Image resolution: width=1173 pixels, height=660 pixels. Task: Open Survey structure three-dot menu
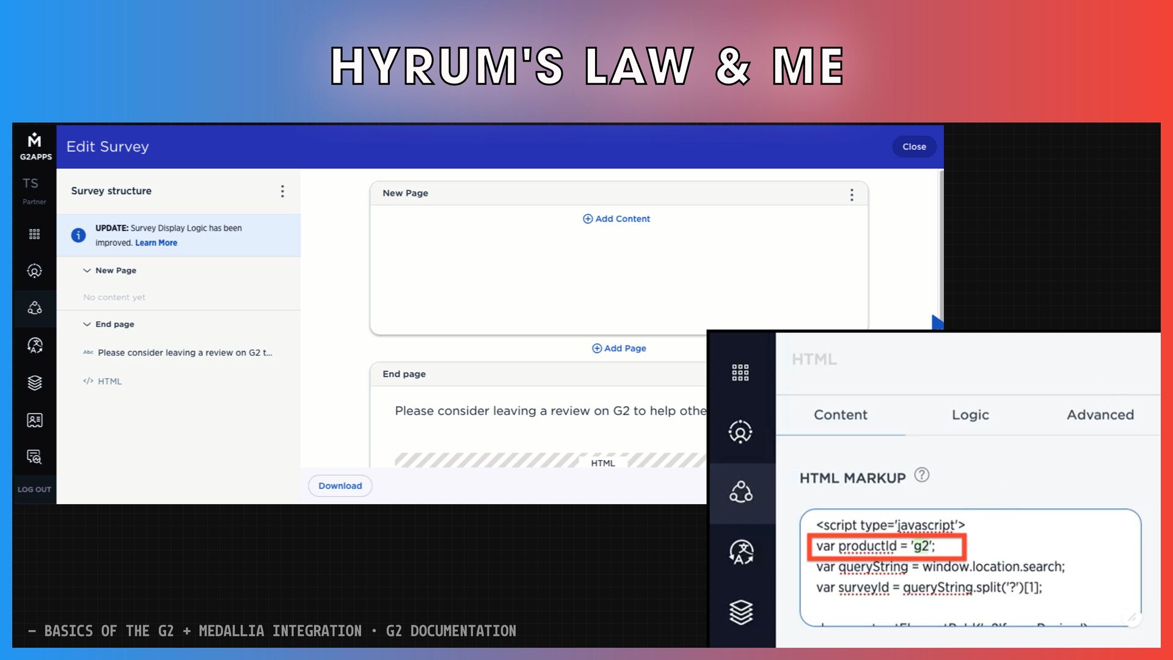point(282,191)
